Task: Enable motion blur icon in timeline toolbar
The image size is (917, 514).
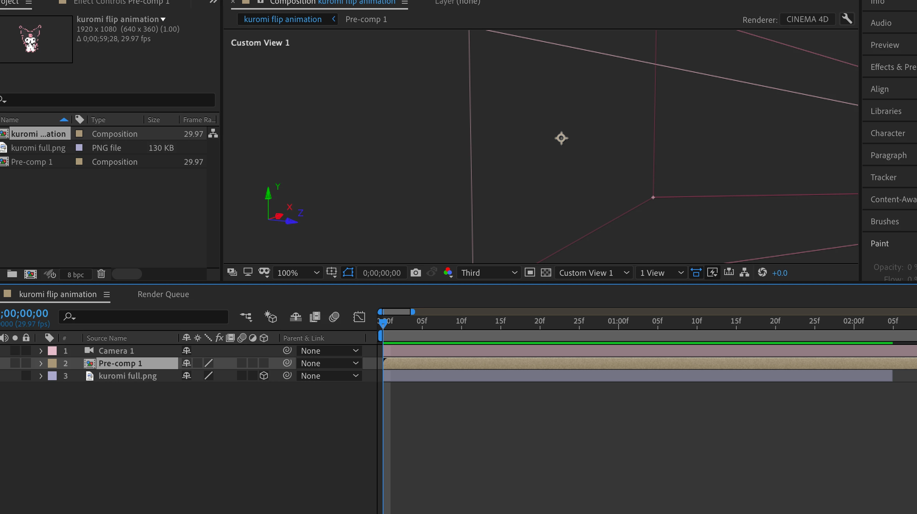Action: (x=334, y=317)
